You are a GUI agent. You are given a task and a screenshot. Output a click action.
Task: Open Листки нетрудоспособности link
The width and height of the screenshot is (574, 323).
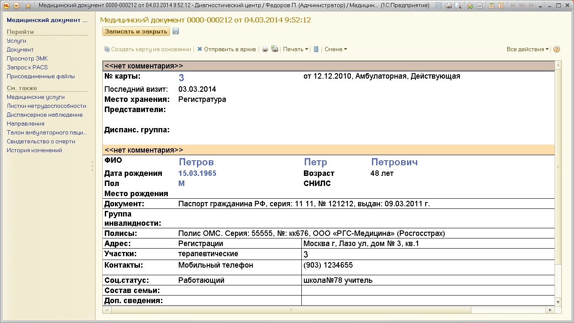[x=46, y=106]
